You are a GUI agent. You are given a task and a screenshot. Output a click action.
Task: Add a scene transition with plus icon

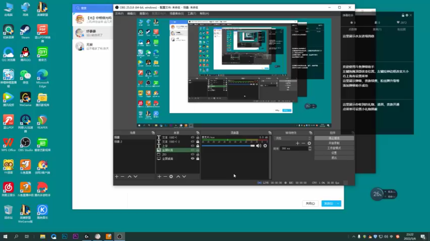[298, 143]
